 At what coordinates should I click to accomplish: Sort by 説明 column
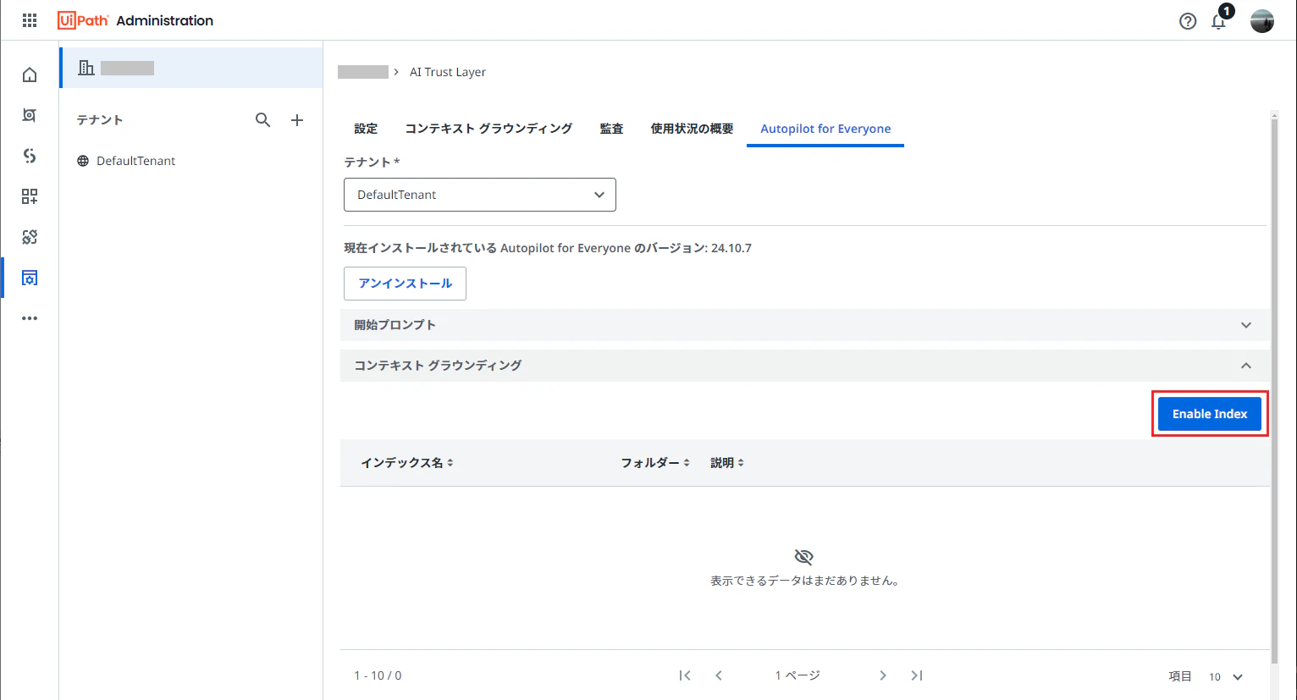click(x=727, y=463)
